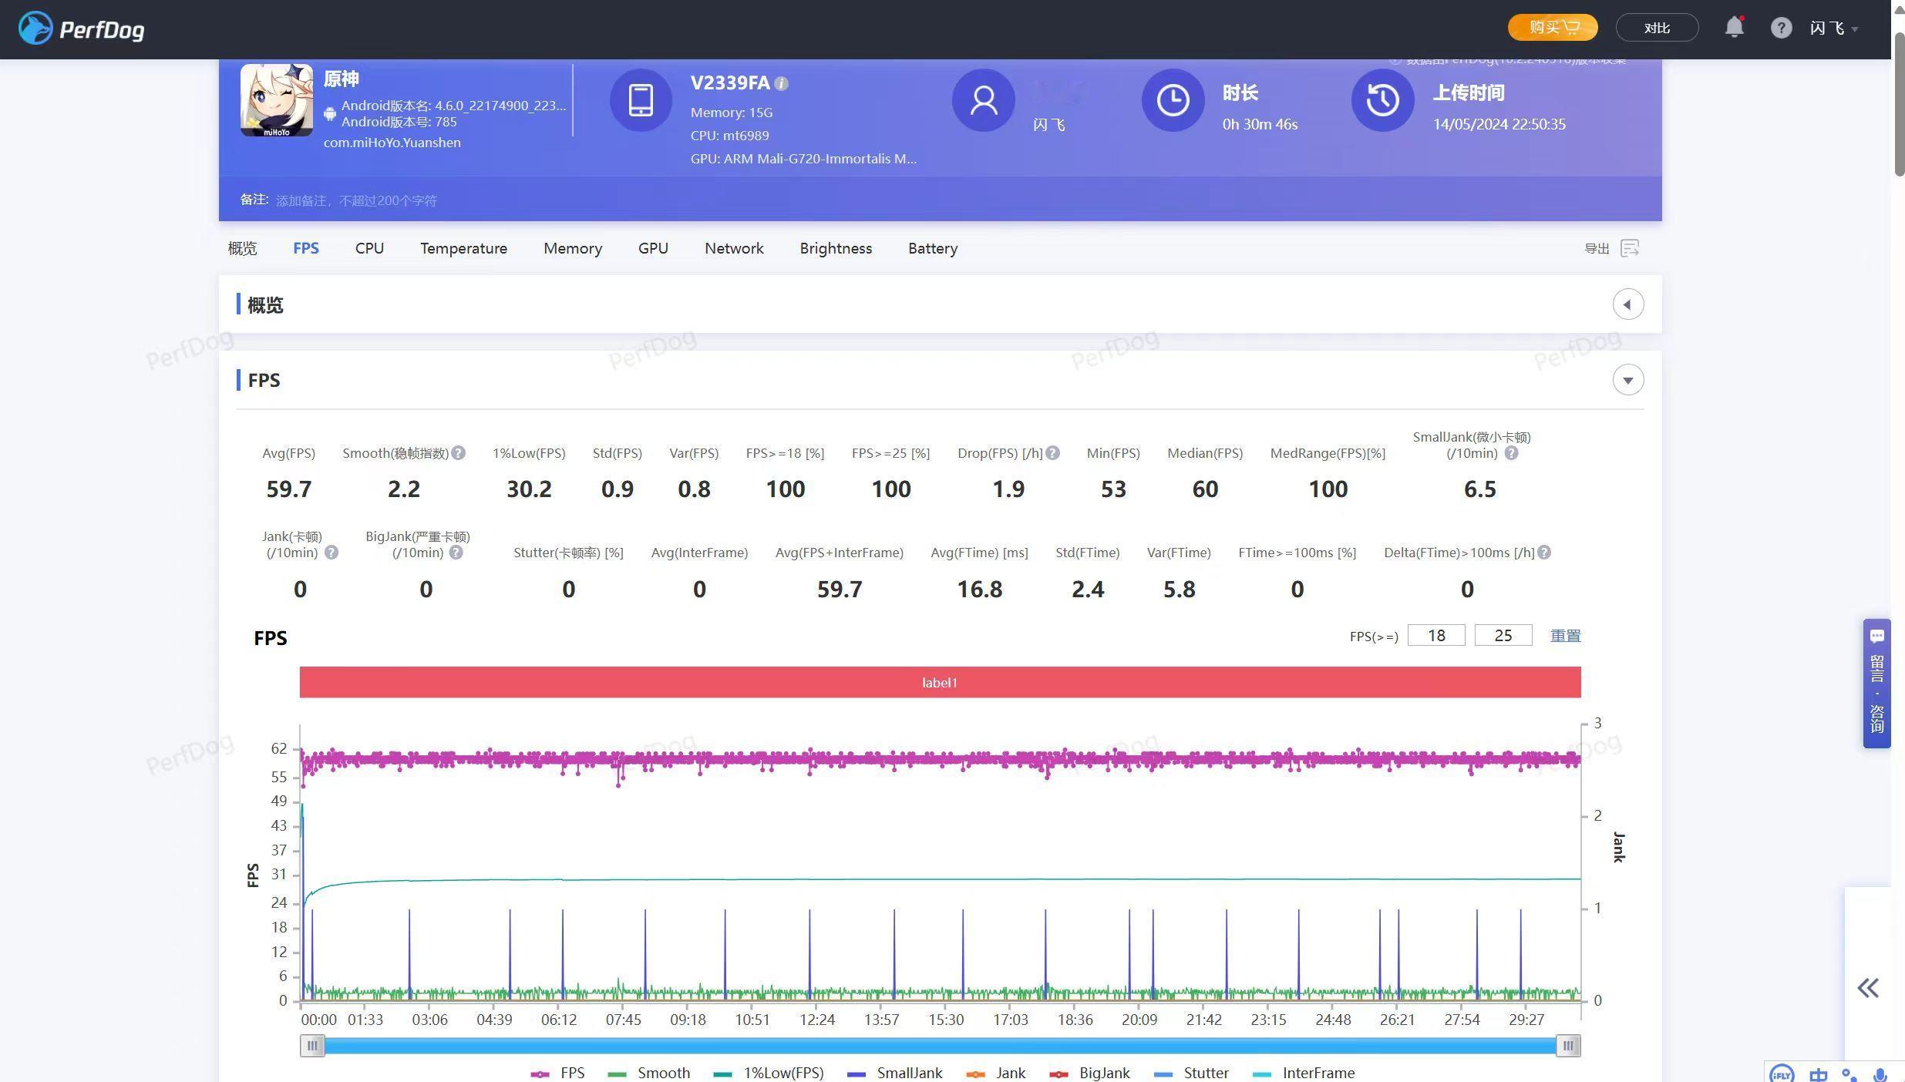Image resolution: width=1905 pixels, height=1082 pixels.
Task: Click the right timeline range handle
Action: tap(1568, 1046)
